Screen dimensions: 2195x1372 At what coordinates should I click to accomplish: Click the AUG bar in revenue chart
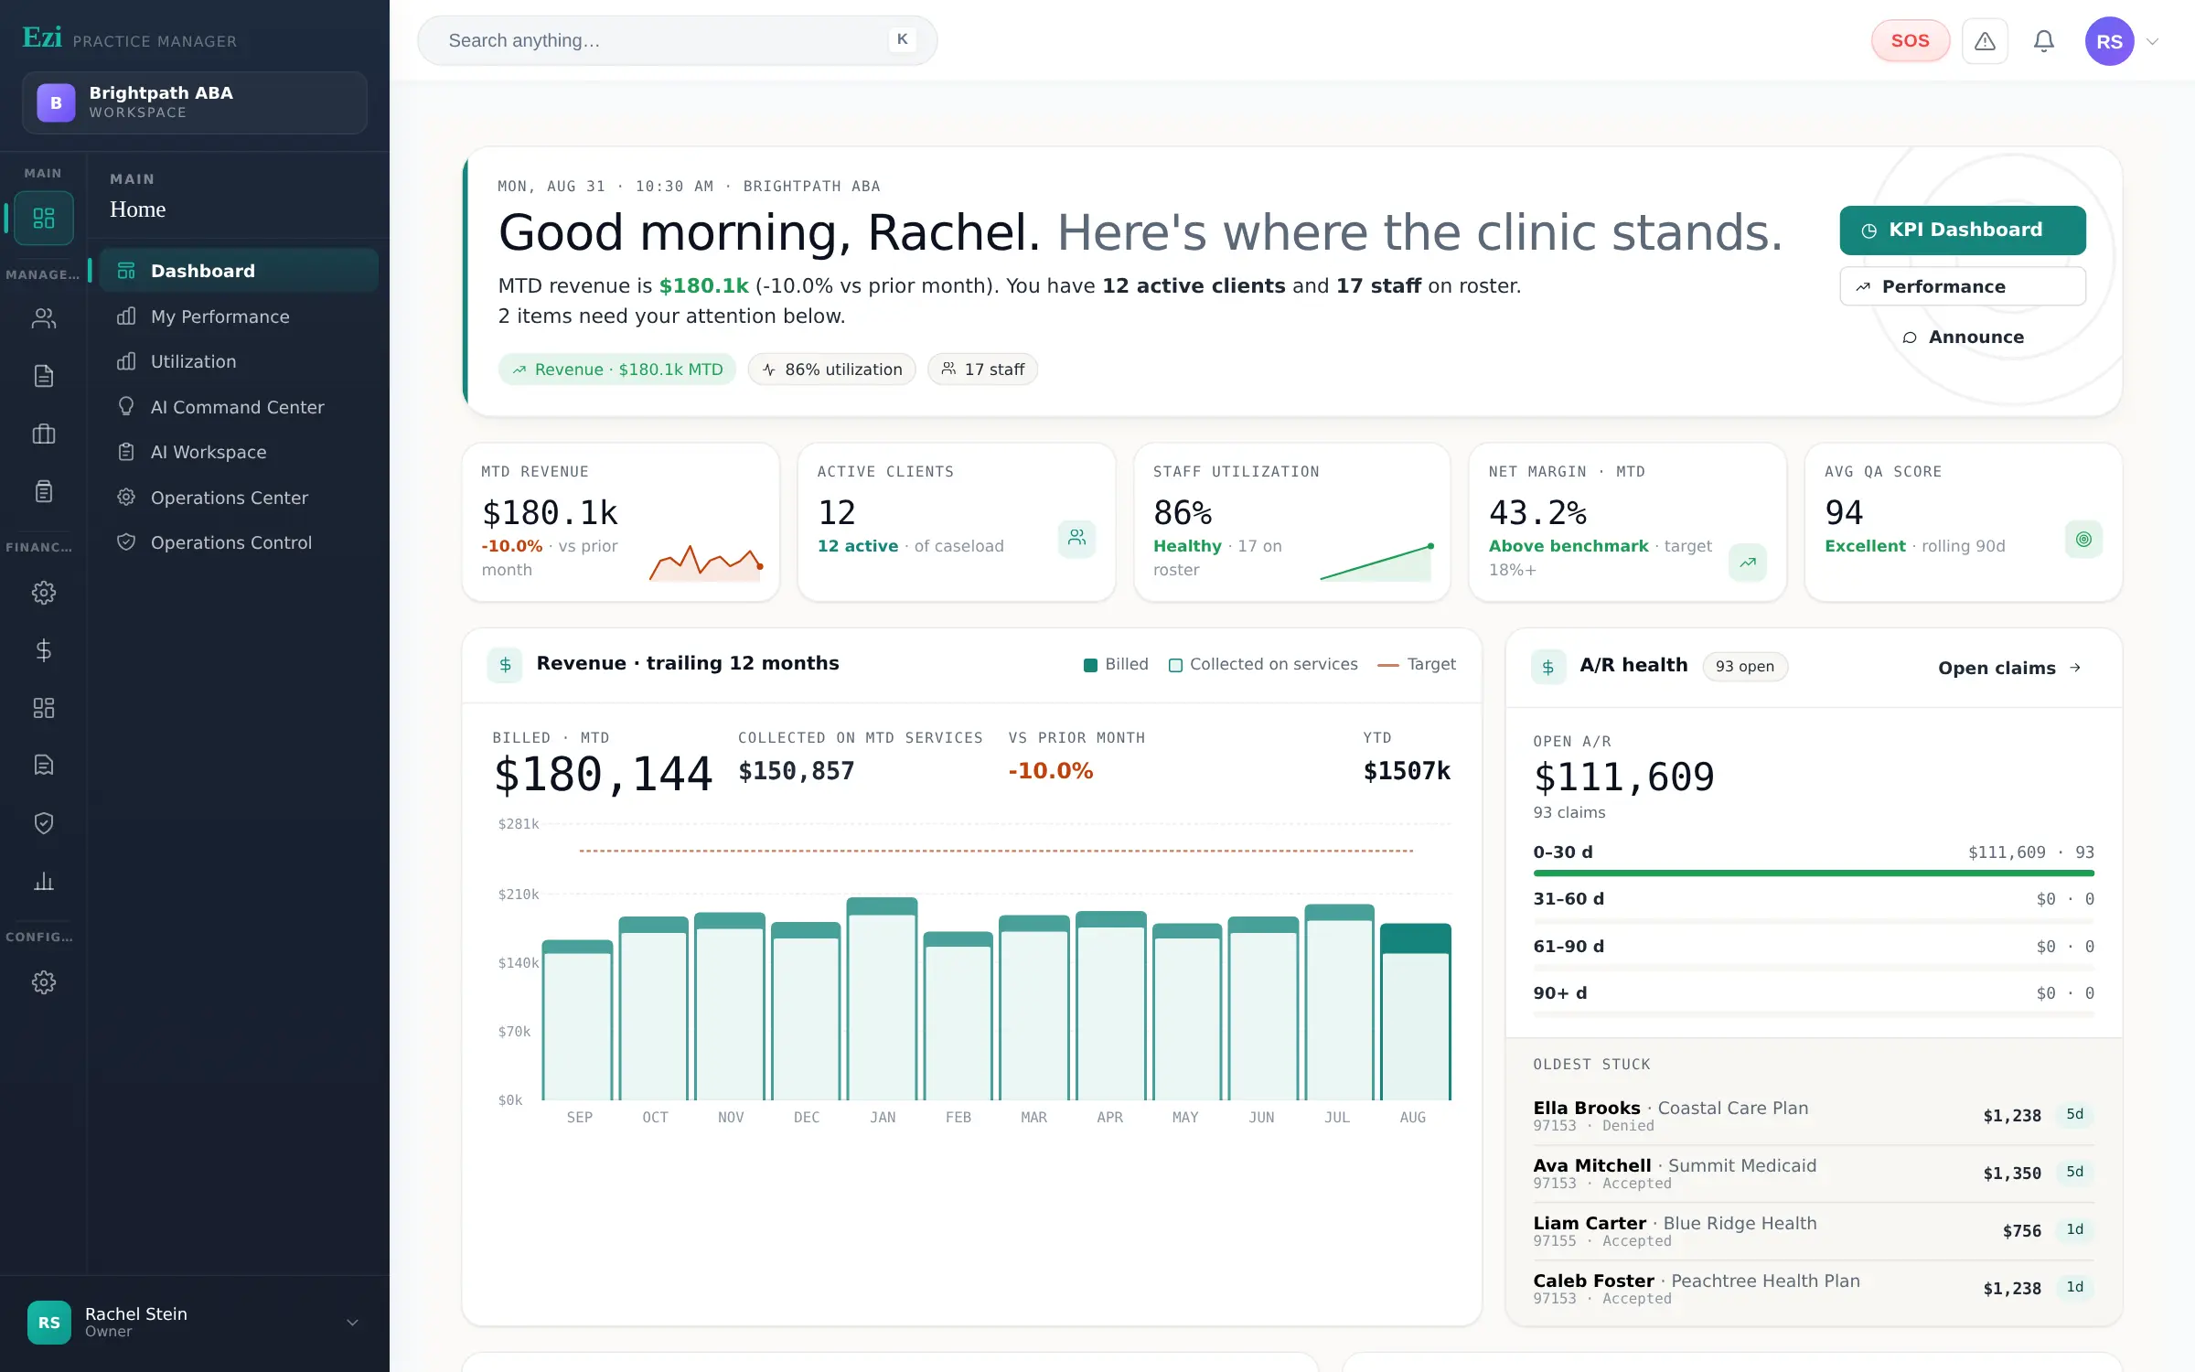tap(1415, 1012)
